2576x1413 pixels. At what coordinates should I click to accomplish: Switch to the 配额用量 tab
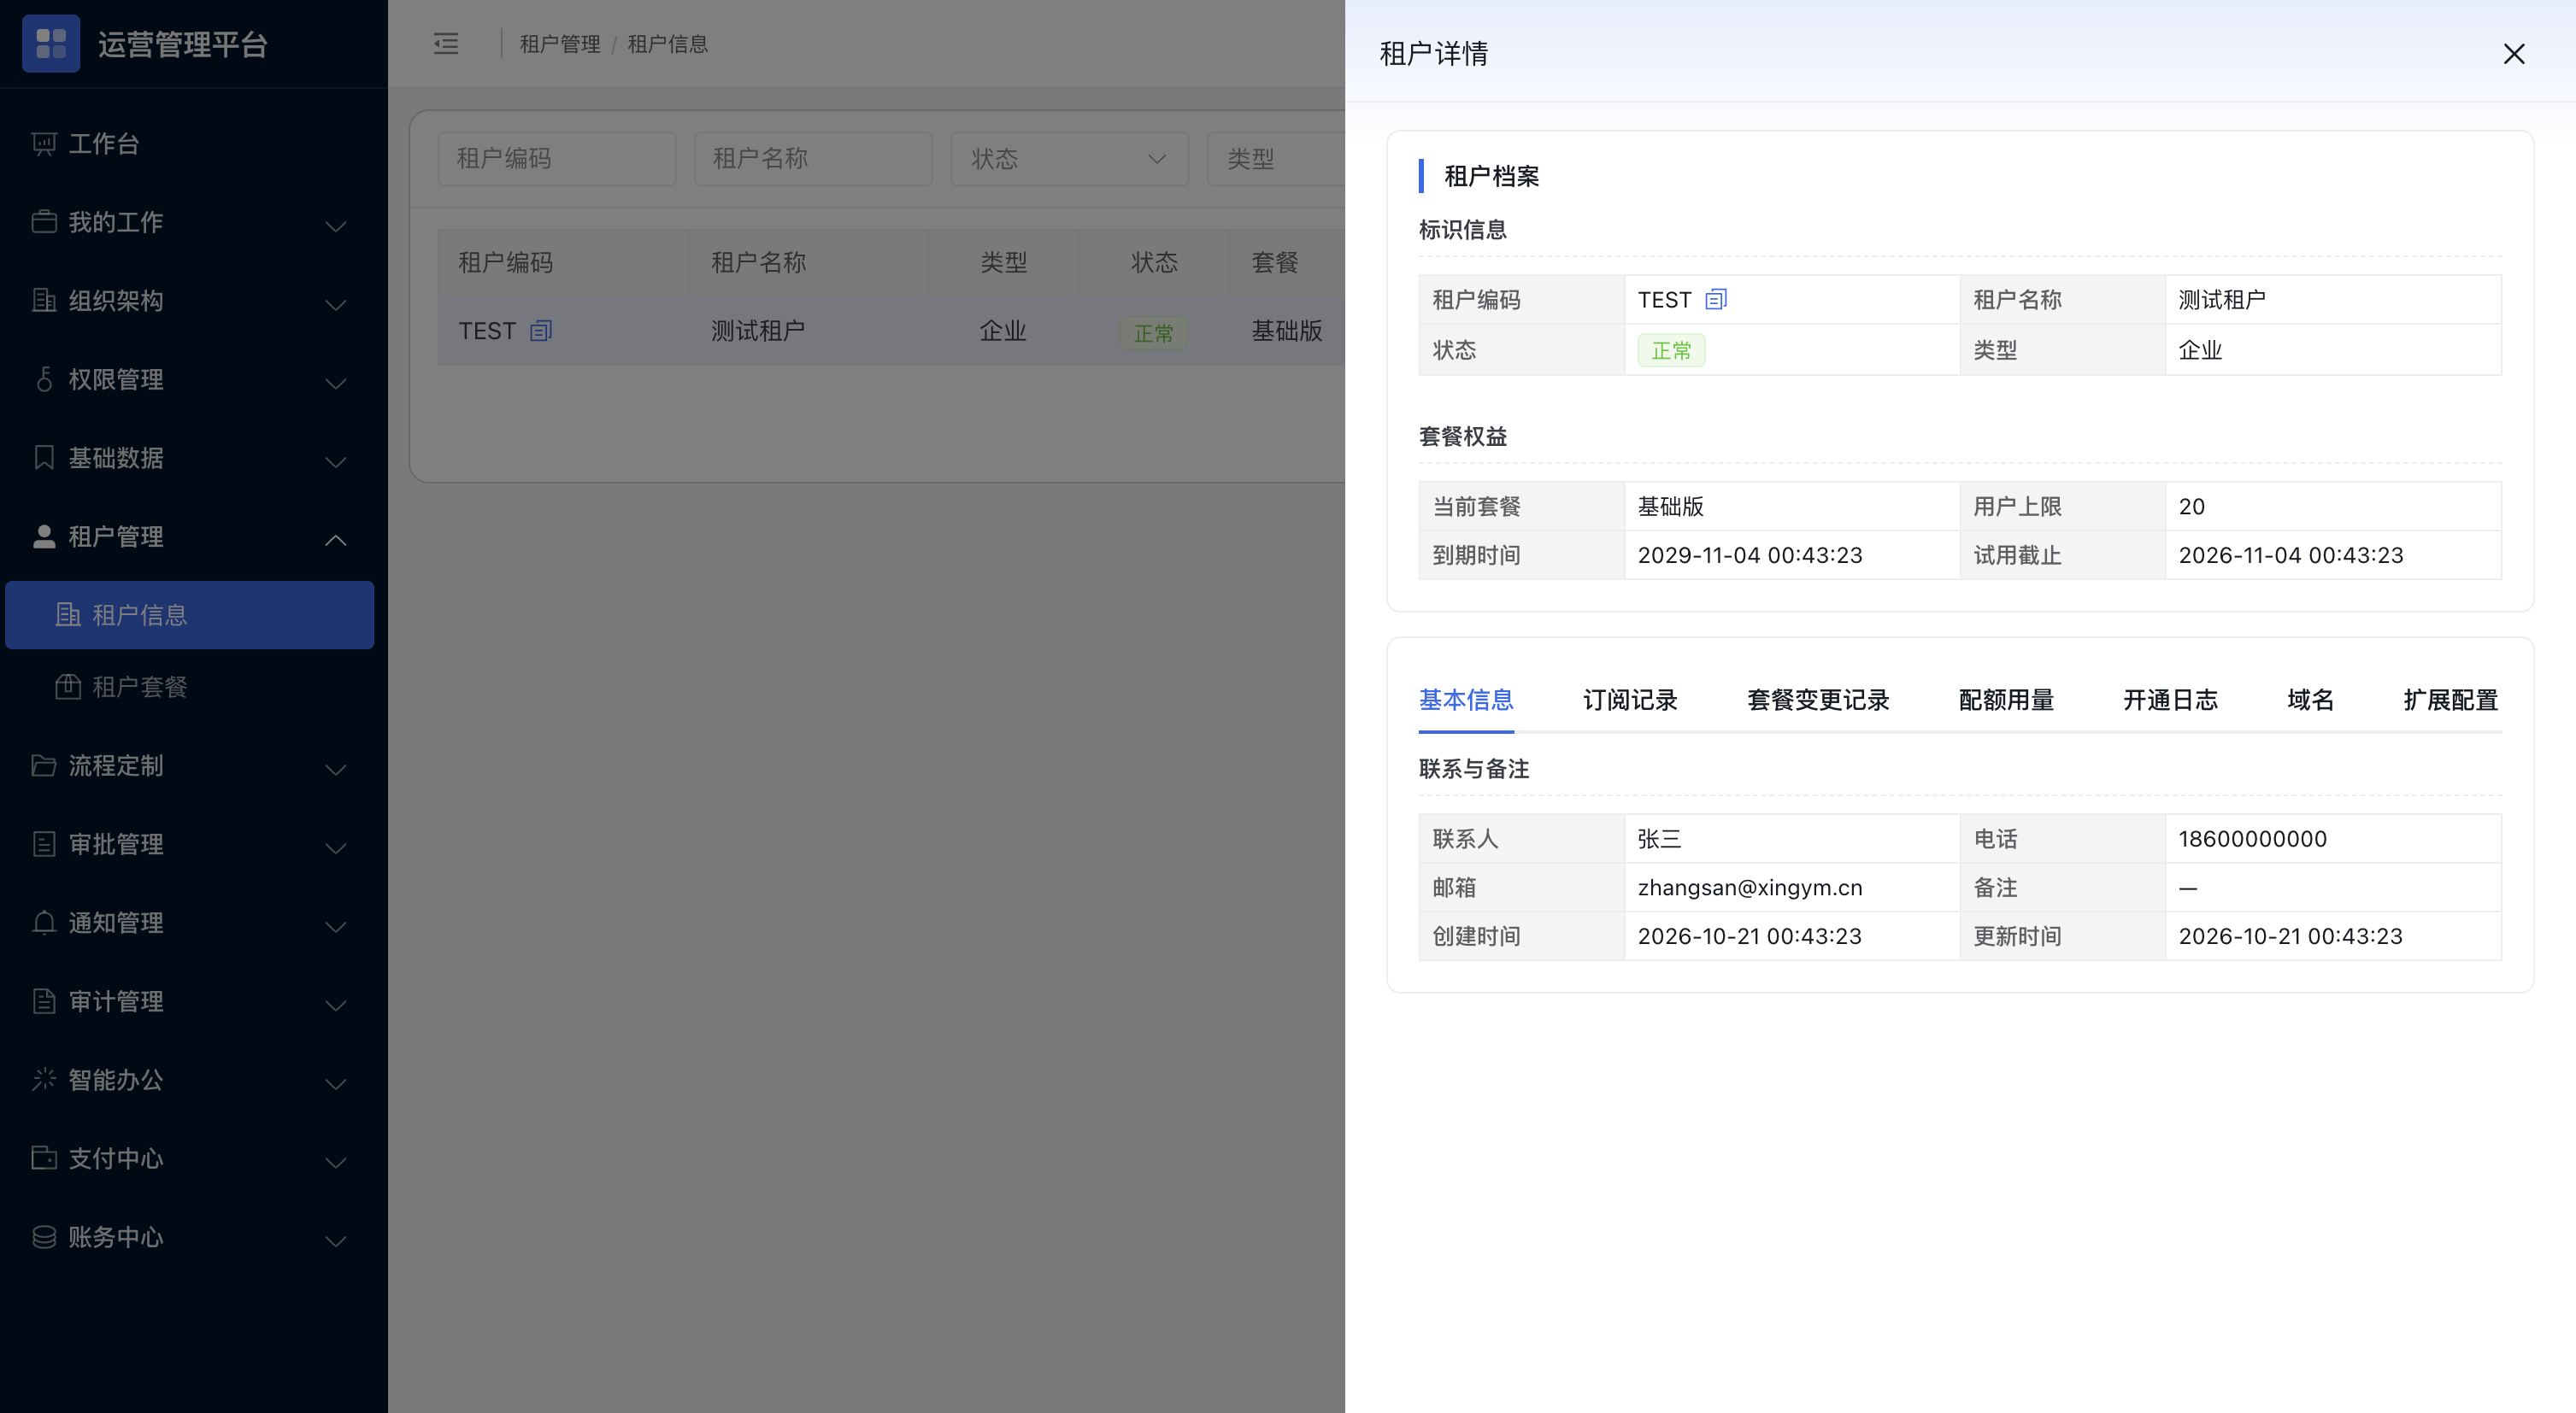2006,700
